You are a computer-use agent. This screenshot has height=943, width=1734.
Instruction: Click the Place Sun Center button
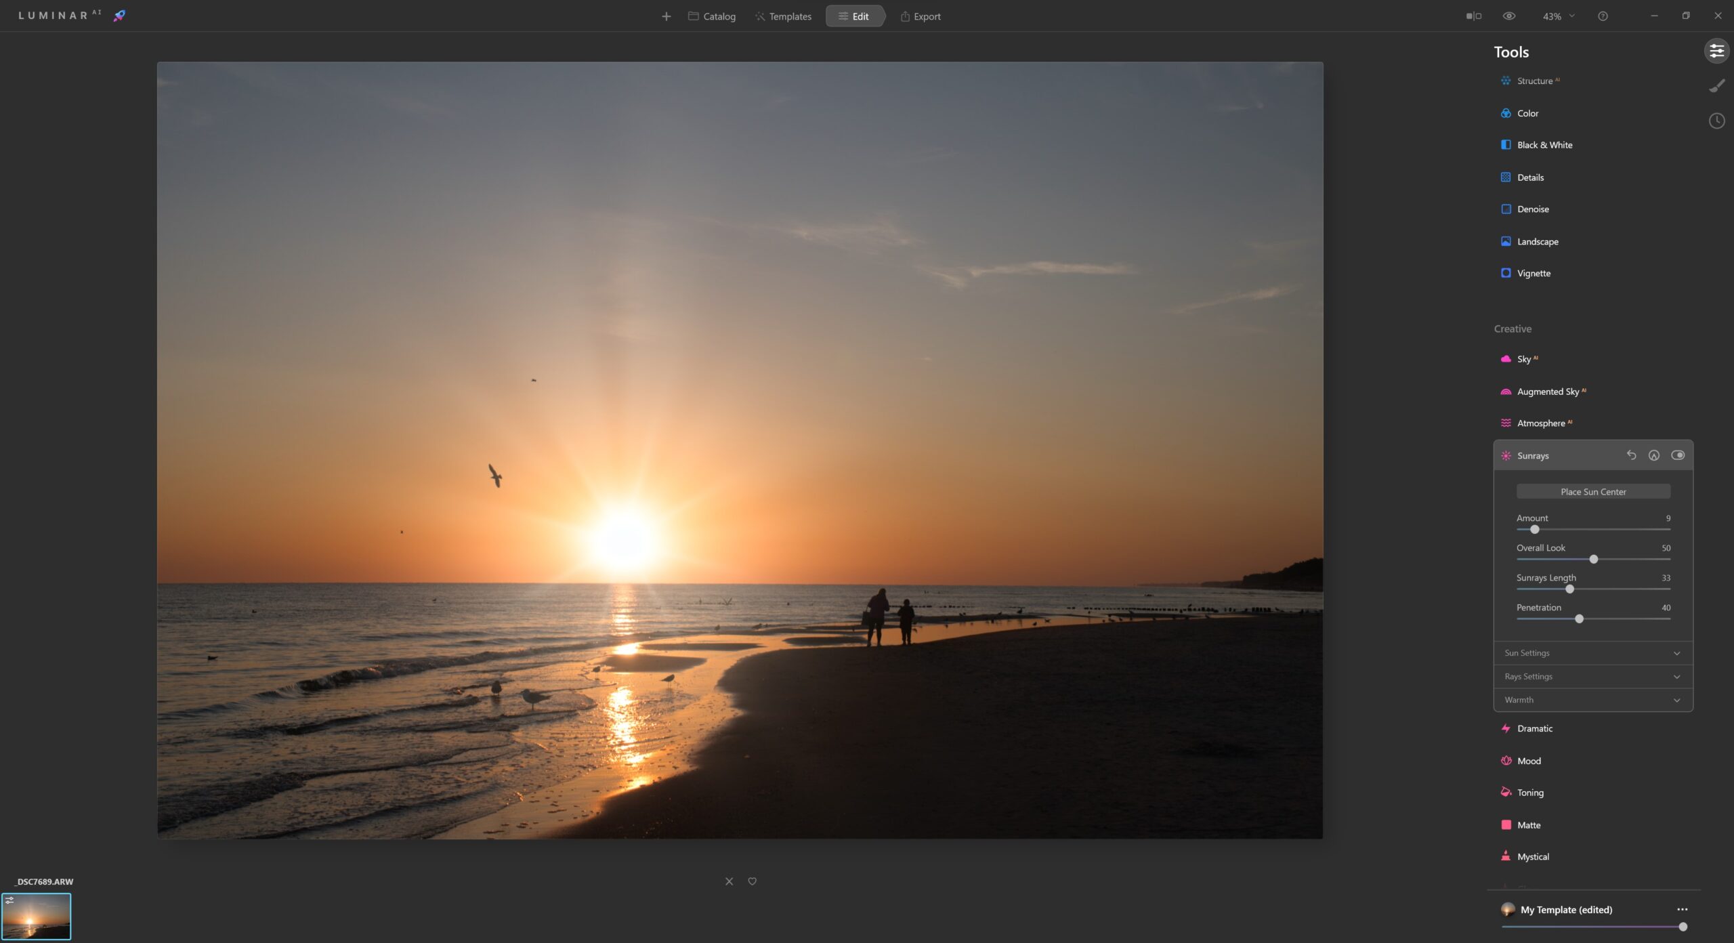click(x=1593, y=492)
